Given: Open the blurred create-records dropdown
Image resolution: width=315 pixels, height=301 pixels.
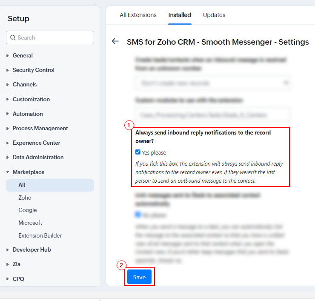Looking at the screenshot, I should click(x=213, y=83).
